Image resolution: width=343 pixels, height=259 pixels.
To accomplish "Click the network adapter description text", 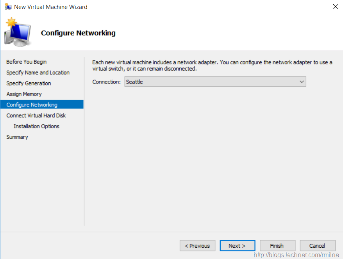I will pos(212,66).
